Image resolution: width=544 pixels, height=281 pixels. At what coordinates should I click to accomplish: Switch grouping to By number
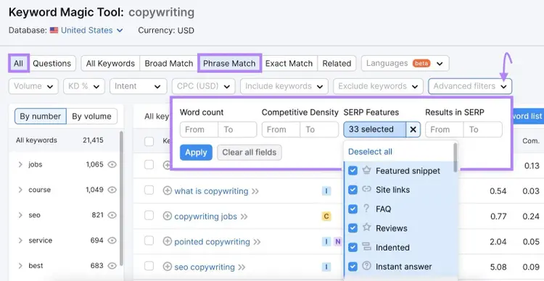[x=40, y=116]
